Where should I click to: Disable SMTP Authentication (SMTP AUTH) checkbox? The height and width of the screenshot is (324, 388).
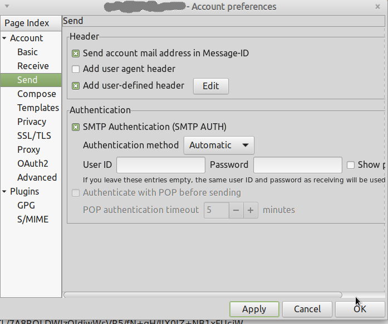[x=76, y=127]
